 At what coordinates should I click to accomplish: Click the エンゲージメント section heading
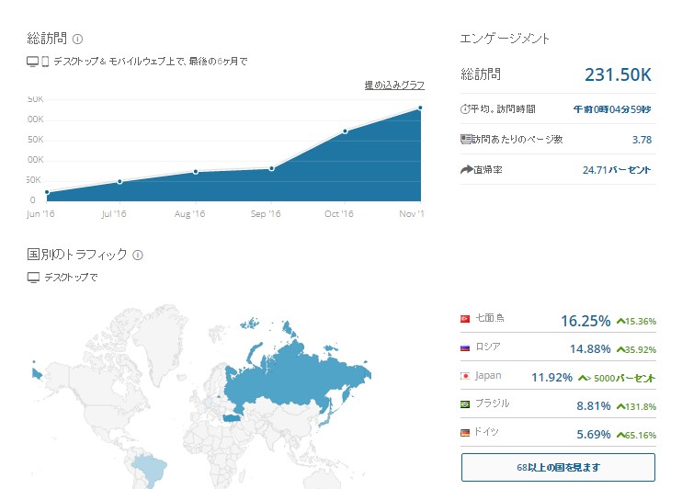pos(505,39)
